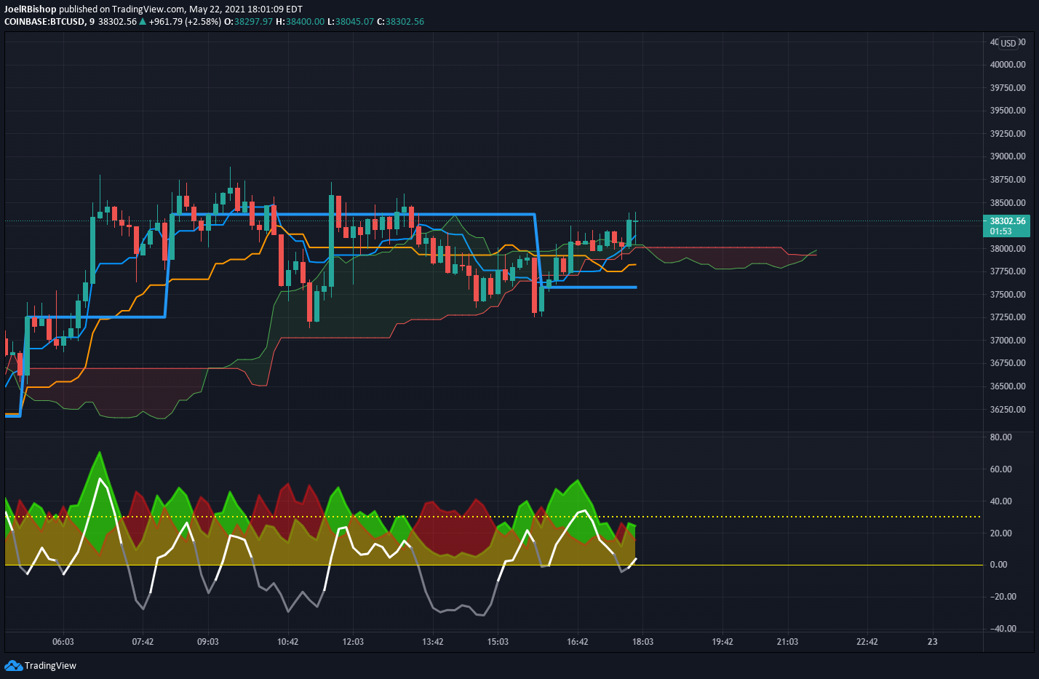Click the USD currency label

[1008, 43]
